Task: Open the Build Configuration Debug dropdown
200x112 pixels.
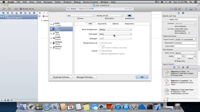Action: 115,30
